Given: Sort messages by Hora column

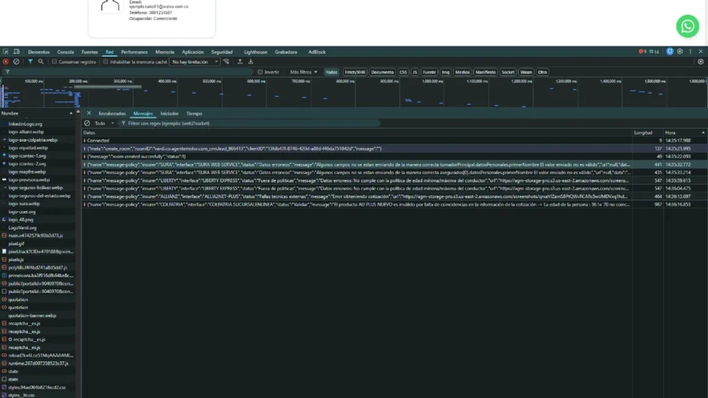Looking at the screenshot, I should [x=684, y=133].
